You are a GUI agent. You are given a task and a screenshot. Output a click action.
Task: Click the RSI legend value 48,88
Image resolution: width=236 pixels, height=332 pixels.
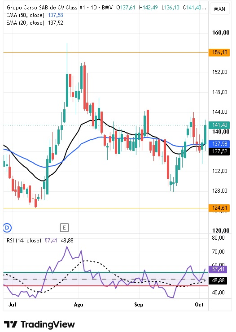click(67, 241)
